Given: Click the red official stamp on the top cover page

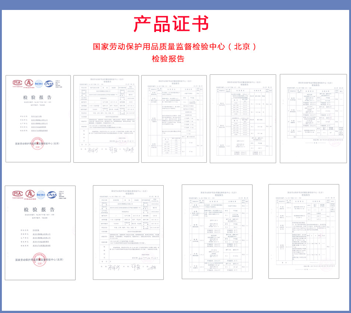Looking at the screenshot, I should point(37,143).
